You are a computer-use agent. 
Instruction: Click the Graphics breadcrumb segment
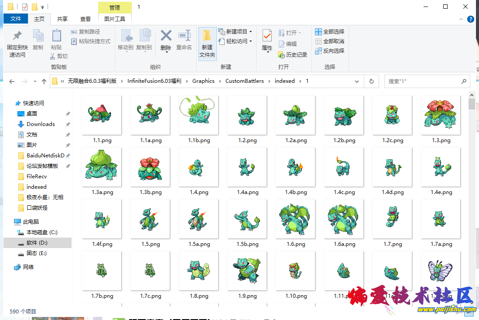203,81
